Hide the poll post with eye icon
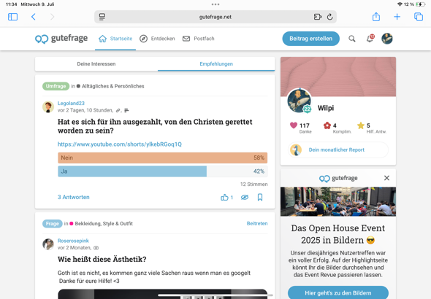The height and width of the screenshot is (299, 431). tap(245, 197)
